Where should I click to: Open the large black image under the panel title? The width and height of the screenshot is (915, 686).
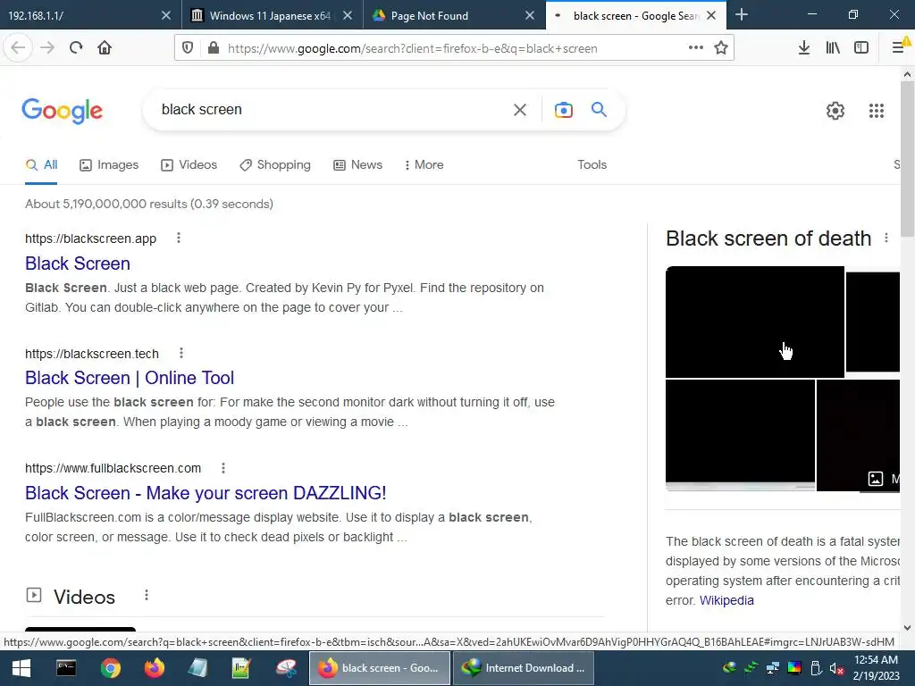click(x=754, y=322)
